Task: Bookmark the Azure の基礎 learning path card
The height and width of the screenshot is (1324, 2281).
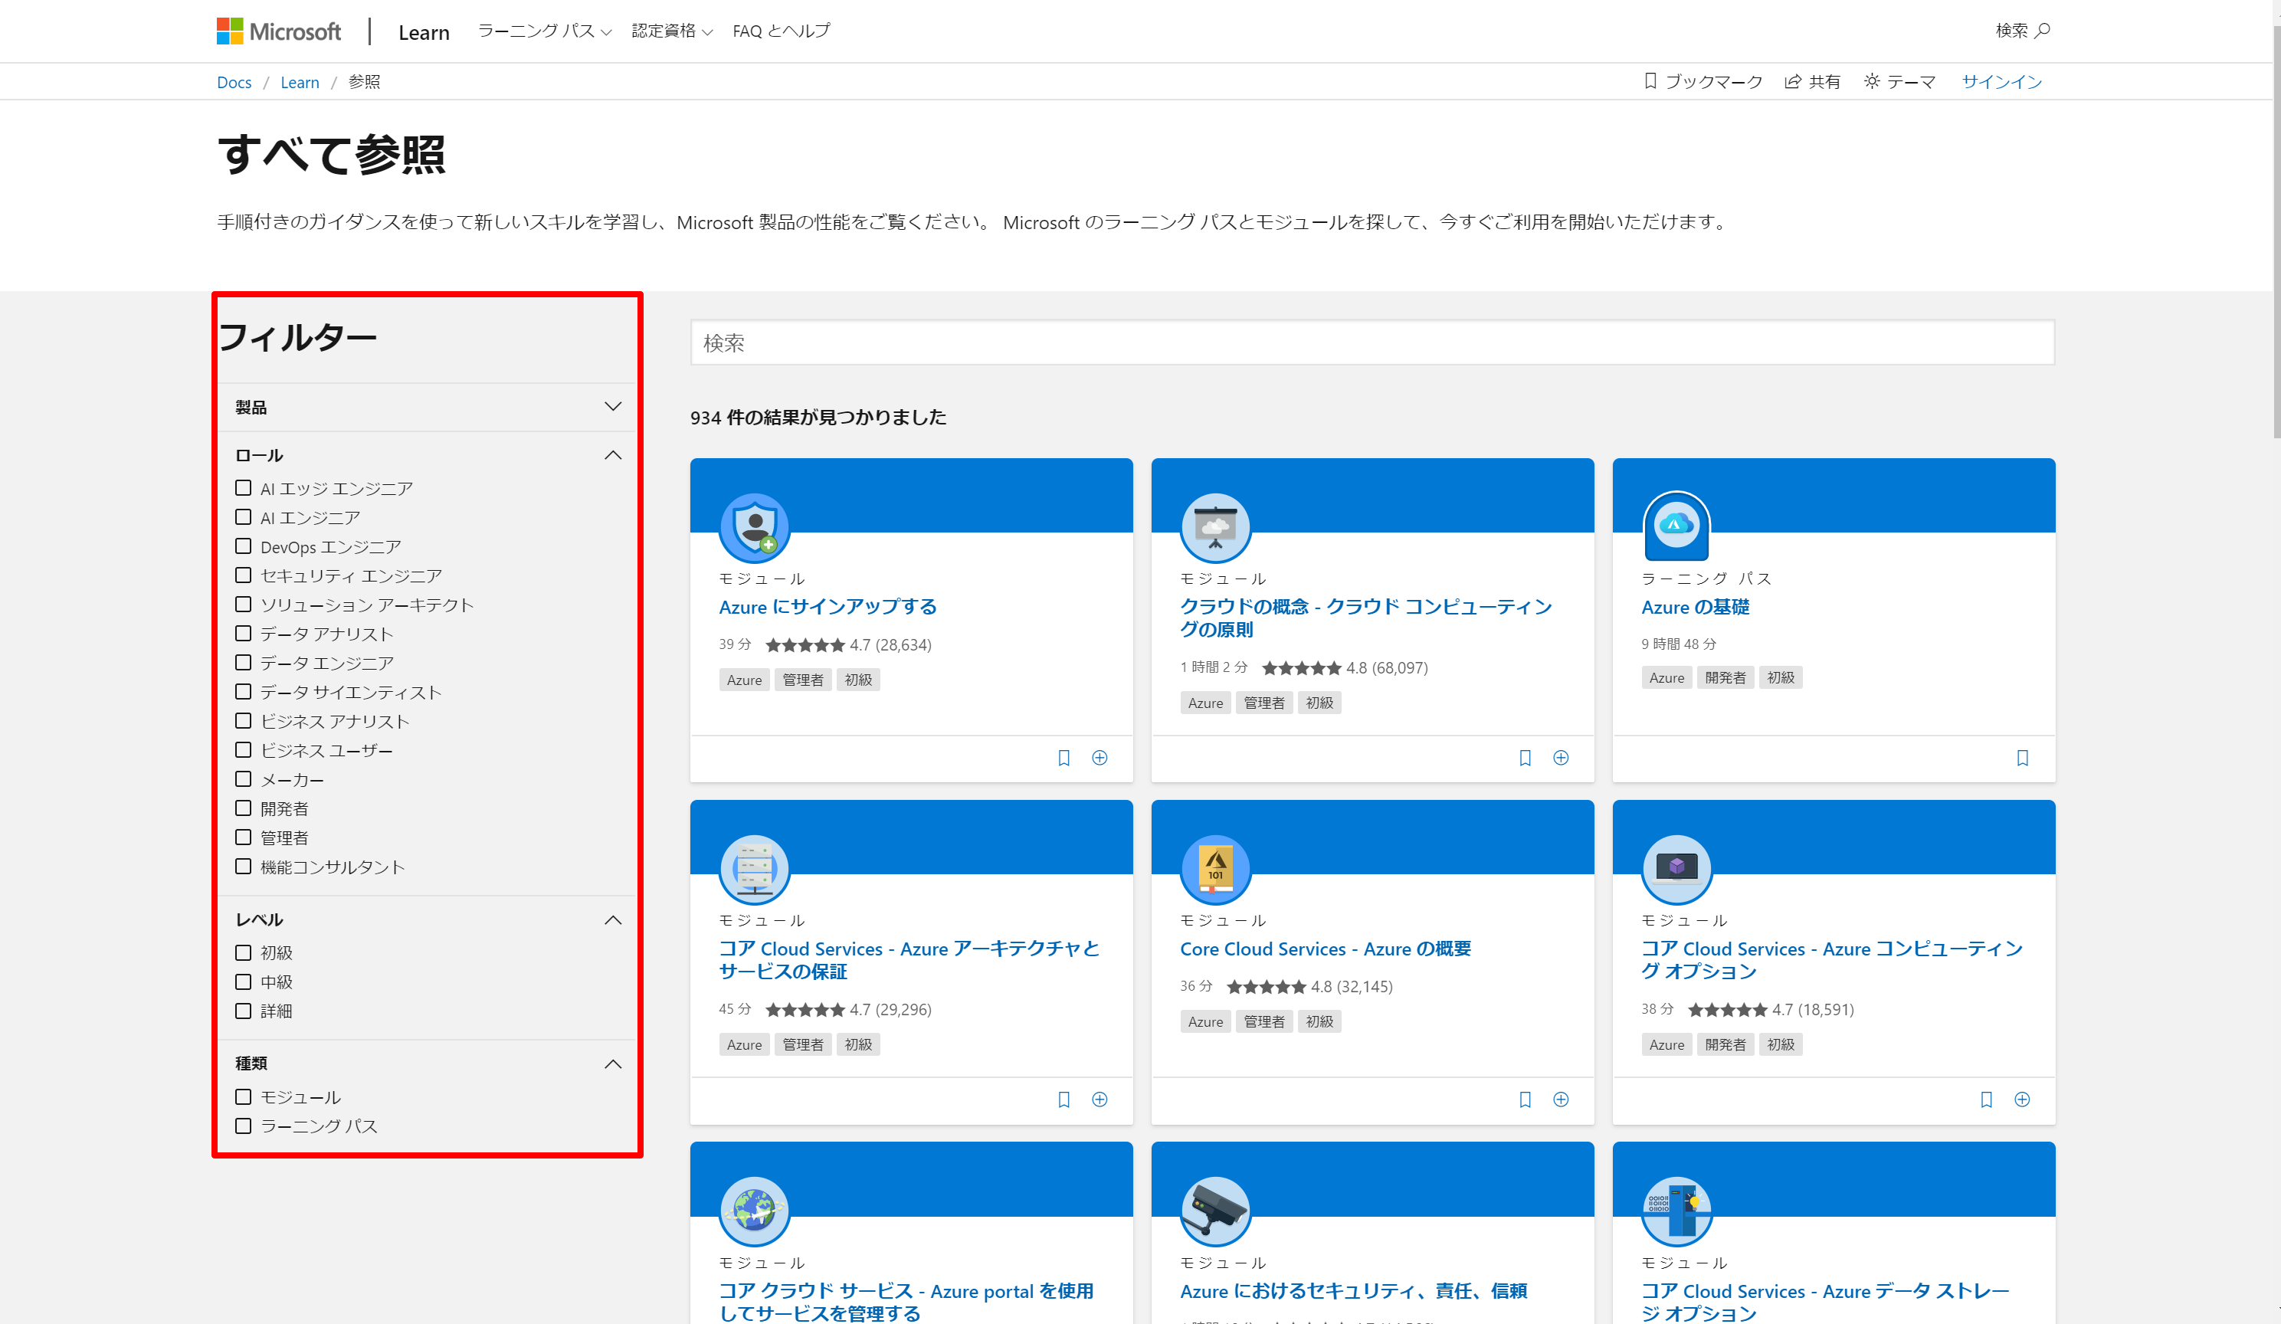Action: click(2022, 759)
